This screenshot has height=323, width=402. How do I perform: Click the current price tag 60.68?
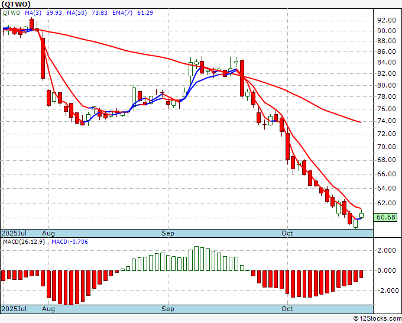pyautogui.click(x=385, y=217)
